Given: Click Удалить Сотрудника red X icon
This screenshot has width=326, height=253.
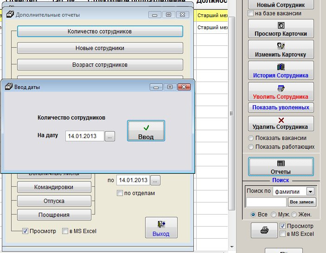Looking at the screenshot, I should (281, 120).
